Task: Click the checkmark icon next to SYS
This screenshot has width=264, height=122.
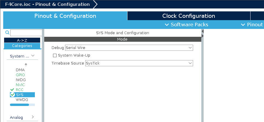Action: click(x=13, y=95)
